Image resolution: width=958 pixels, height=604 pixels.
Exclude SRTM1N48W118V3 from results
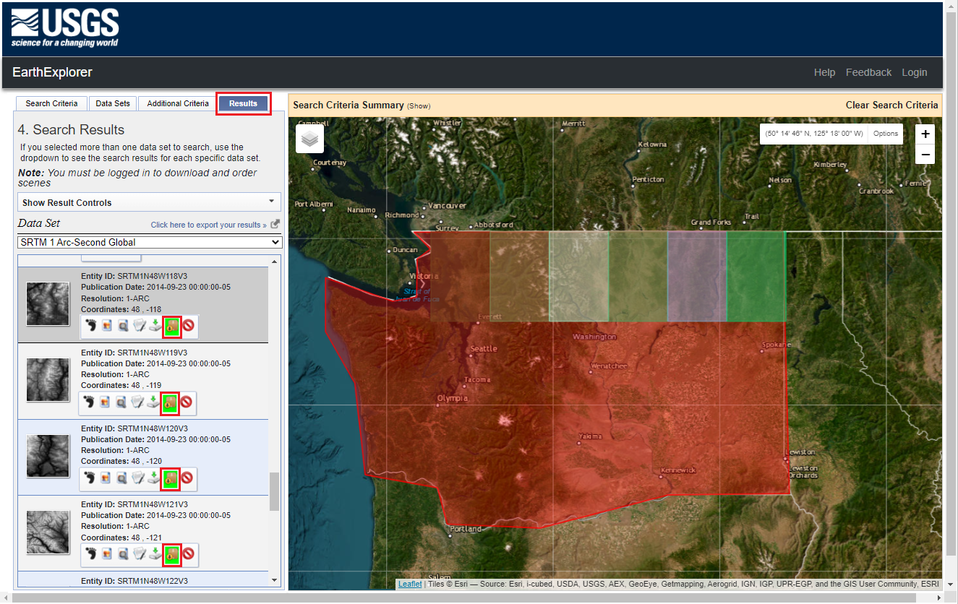point(188,327)
